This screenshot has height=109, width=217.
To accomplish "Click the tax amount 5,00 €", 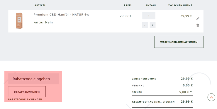I will pyautogui.click(x=184, y=92).
